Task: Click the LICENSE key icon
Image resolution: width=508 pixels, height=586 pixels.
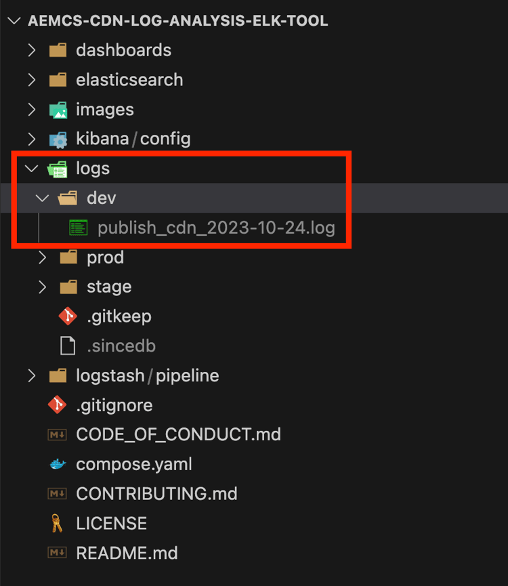Action: pyautogui.click(x=57, y=523)
